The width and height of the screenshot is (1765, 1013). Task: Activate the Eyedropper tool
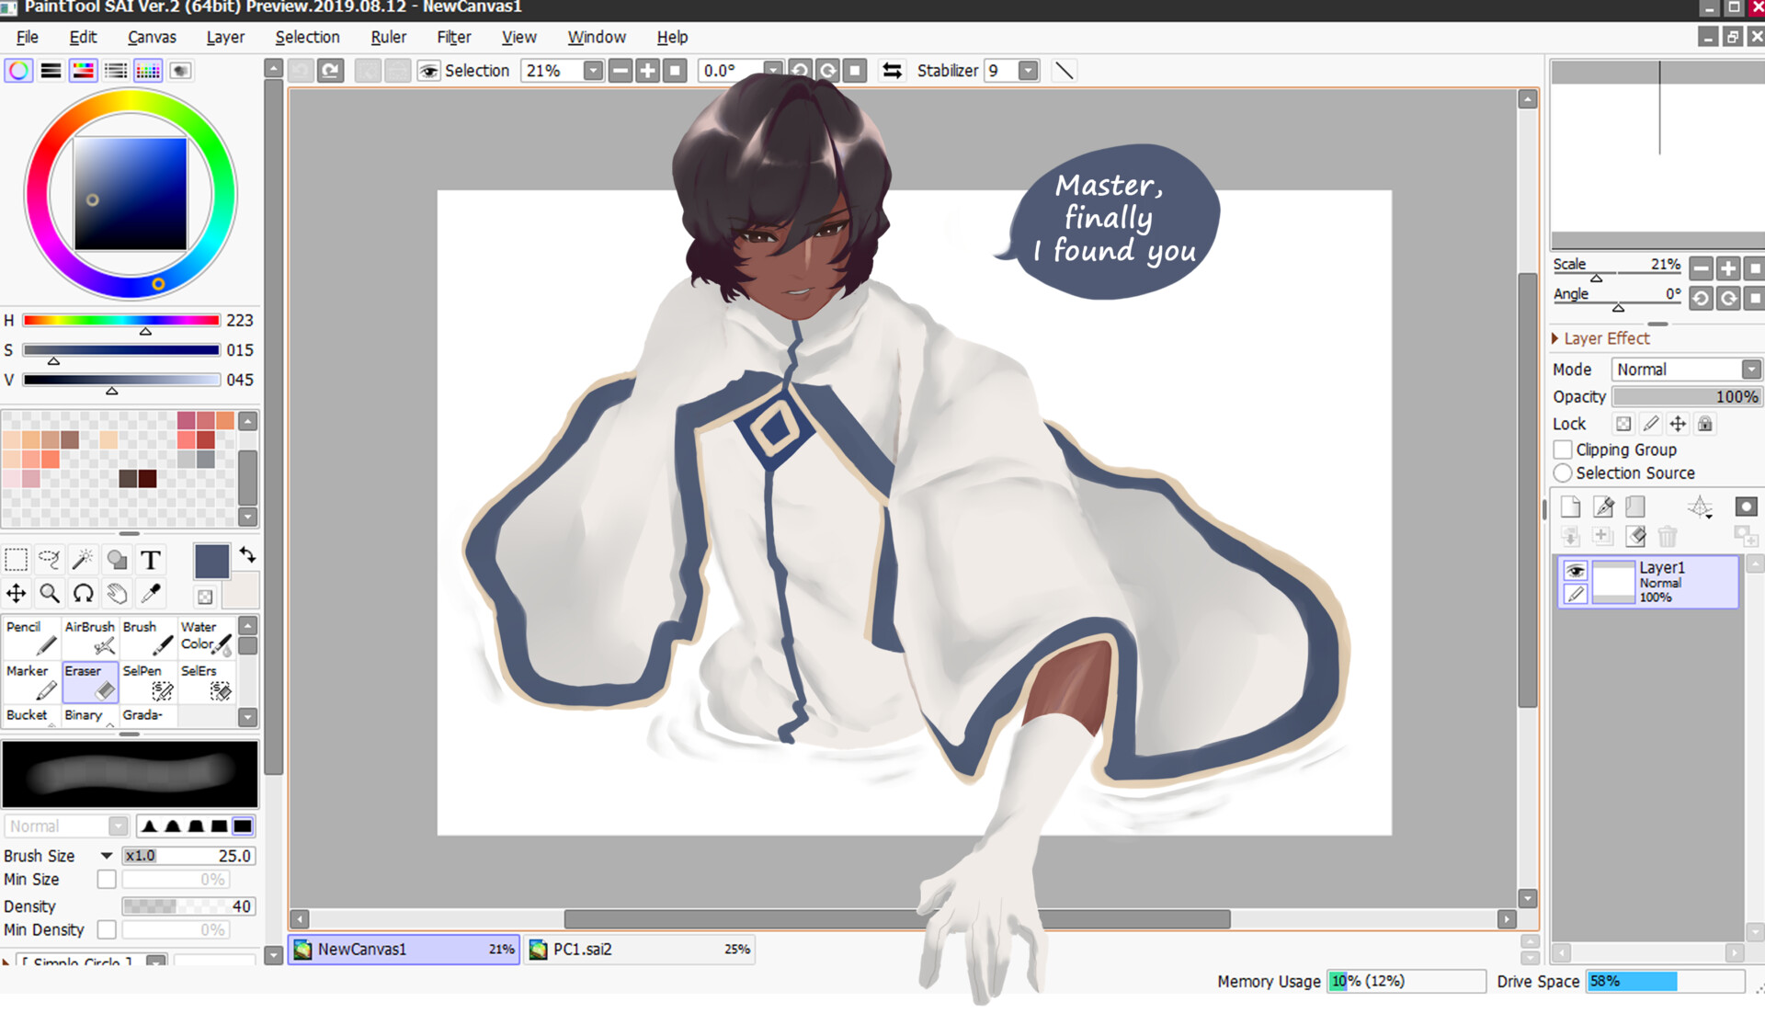pos(150,593)
